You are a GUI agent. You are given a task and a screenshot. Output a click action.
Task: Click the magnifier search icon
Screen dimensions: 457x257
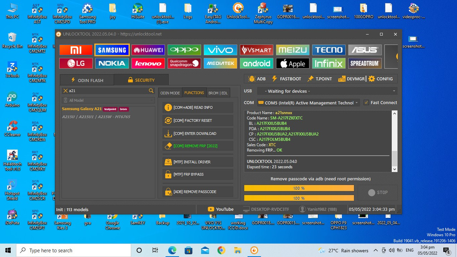[151, 91]
